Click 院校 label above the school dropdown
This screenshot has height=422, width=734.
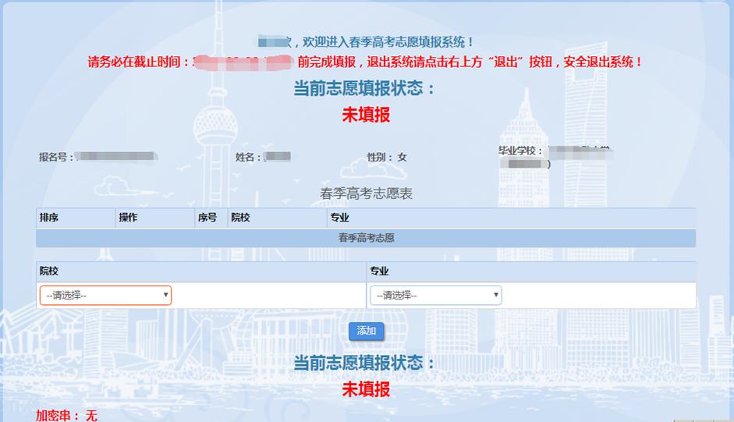click(49, 271)
